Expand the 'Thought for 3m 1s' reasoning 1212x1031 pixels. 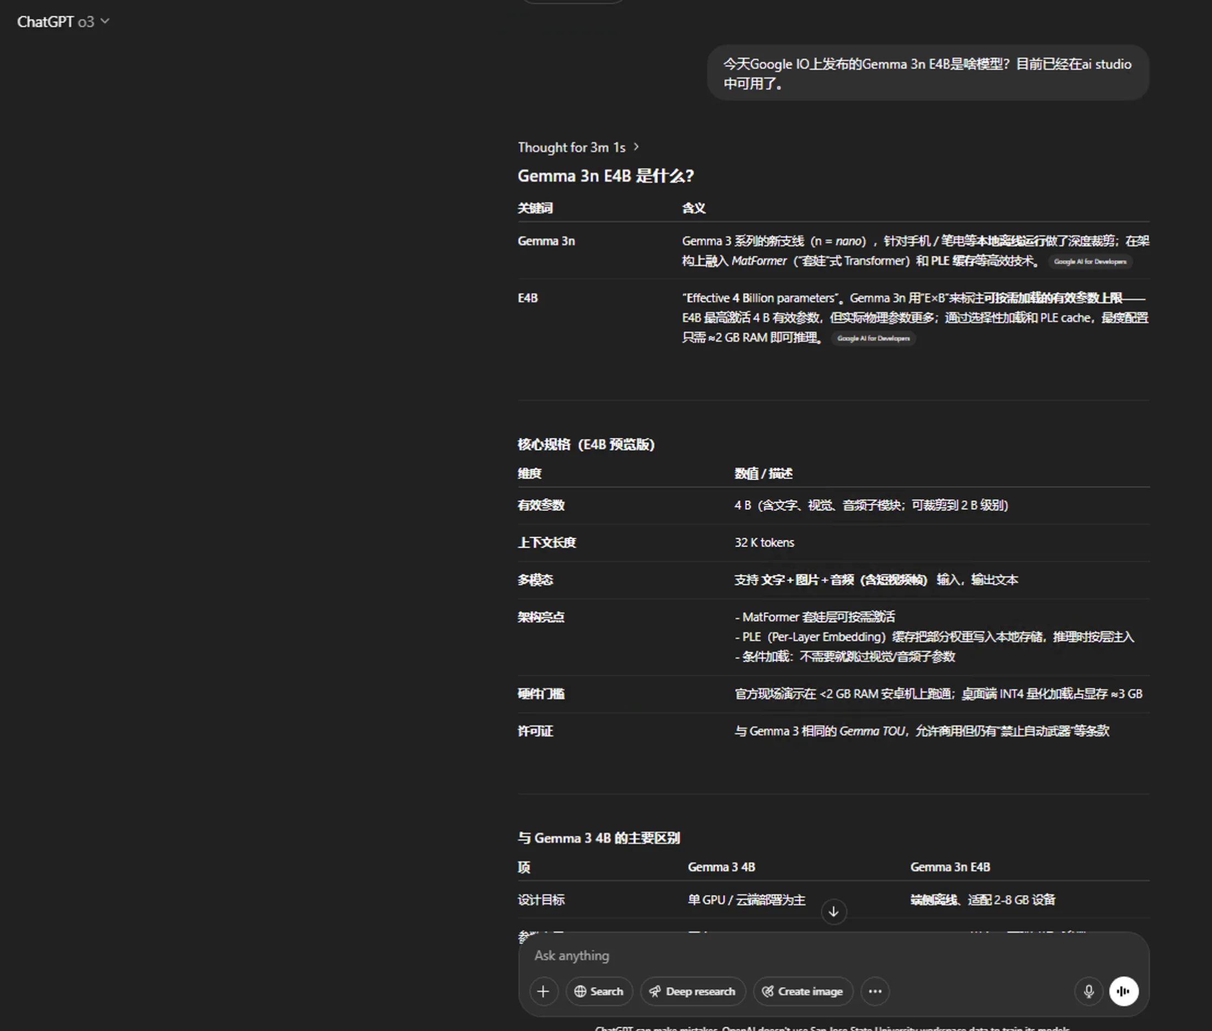578,147
